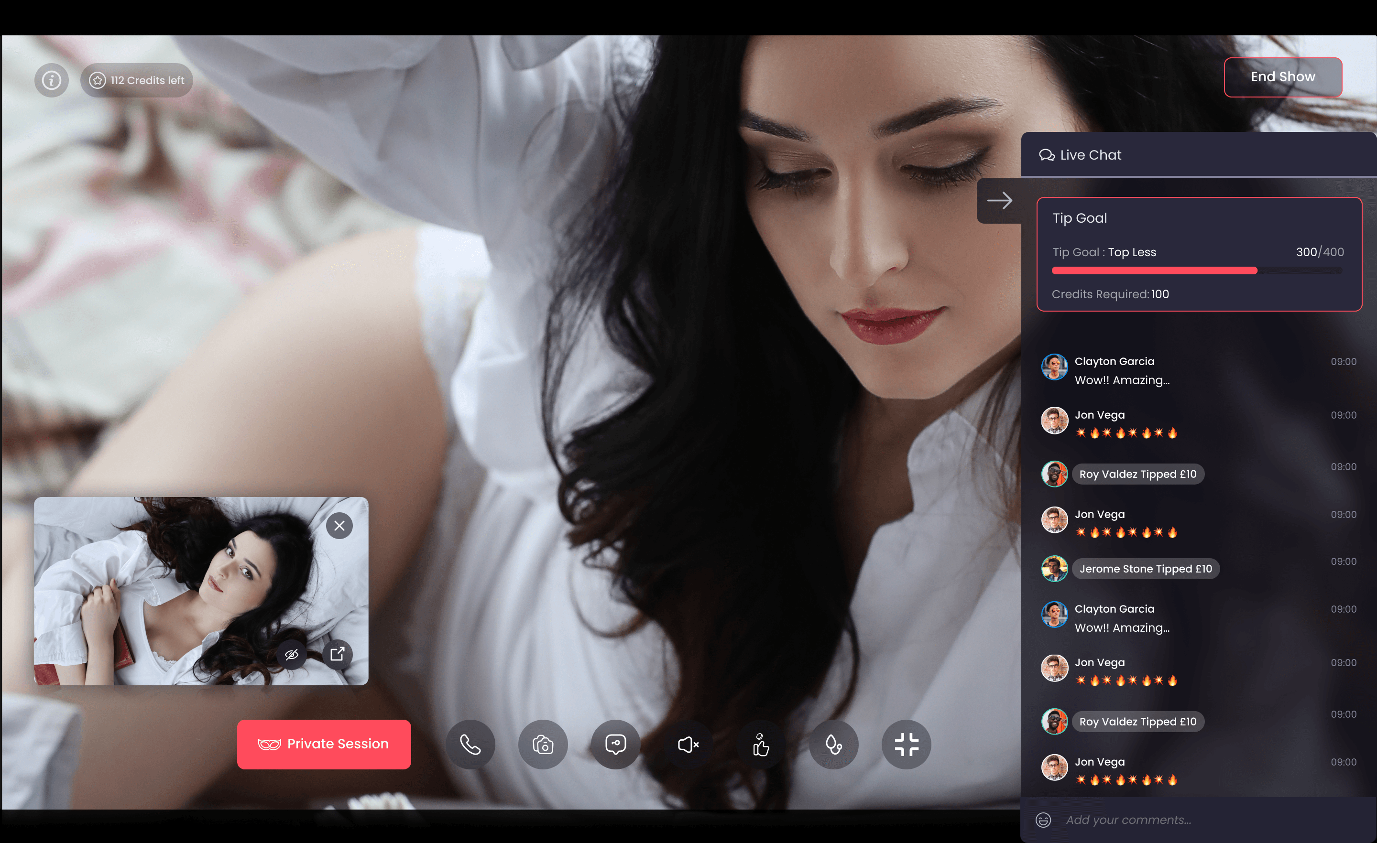Open the 112 Credits left badge
The width and height of the screenshot is (1377, 843).
[137, 80]
